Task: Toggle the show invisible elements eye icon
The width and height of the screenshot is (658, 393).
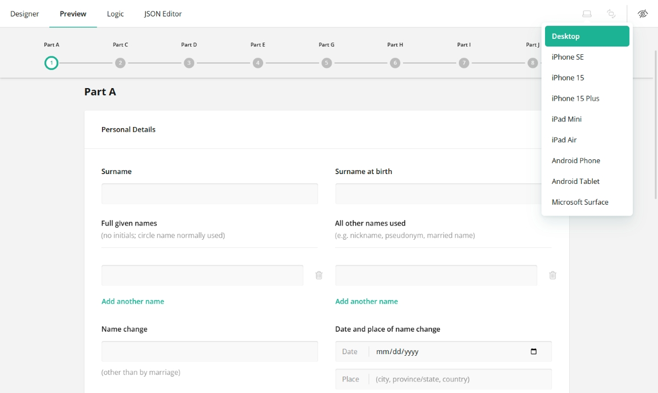Action: (x=643, y=14)
